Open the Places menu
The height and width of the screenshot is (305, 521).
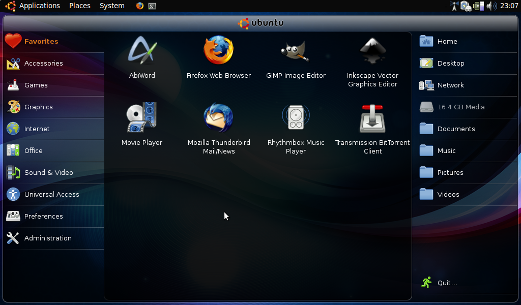pos(80,6)
